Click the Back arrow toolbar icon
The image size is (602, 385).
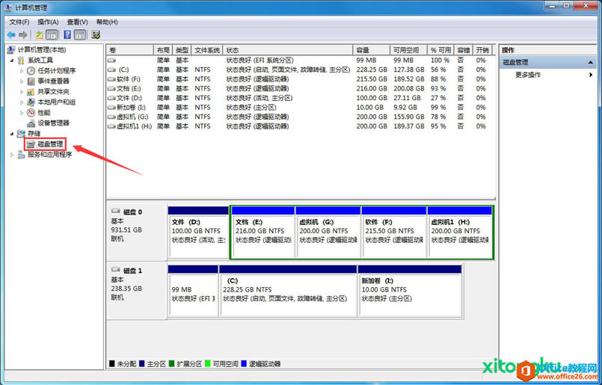point(11,35)
